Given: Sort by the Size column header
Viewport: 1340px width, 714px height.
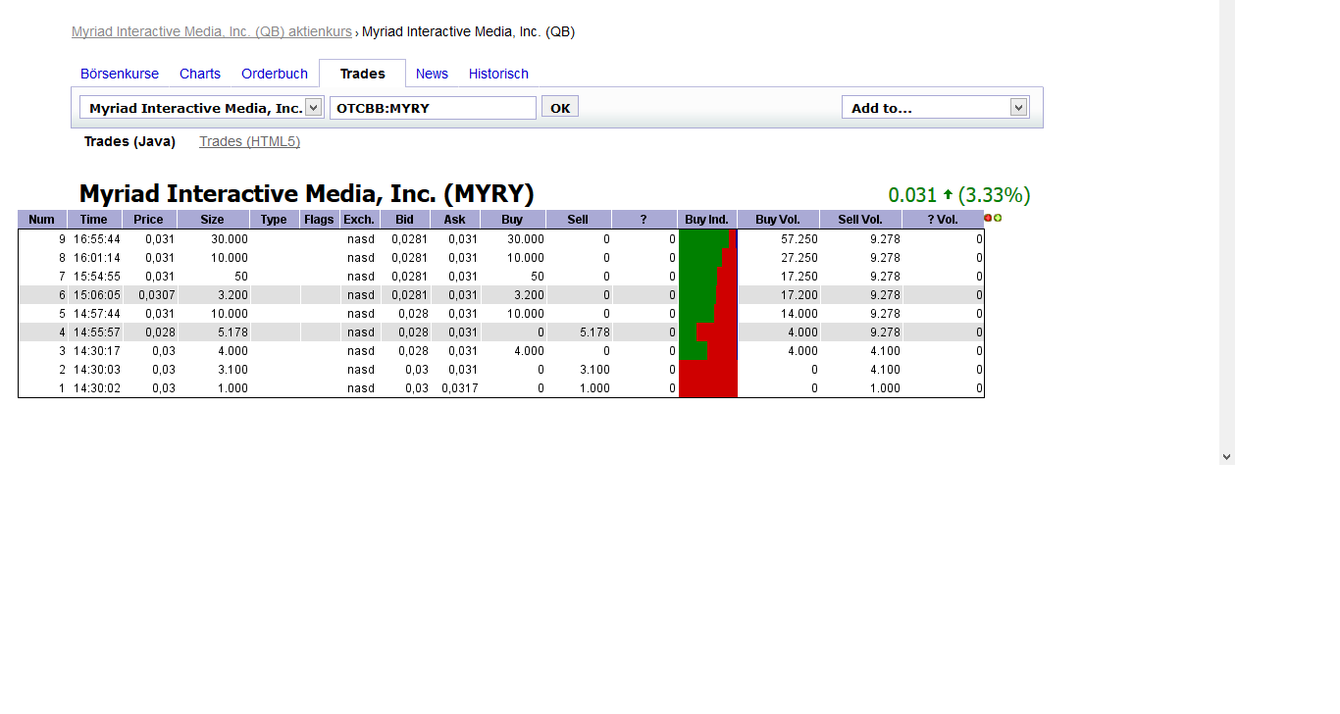Looking at the screenshot, I should pyautogui.click(x=213, y=220).
